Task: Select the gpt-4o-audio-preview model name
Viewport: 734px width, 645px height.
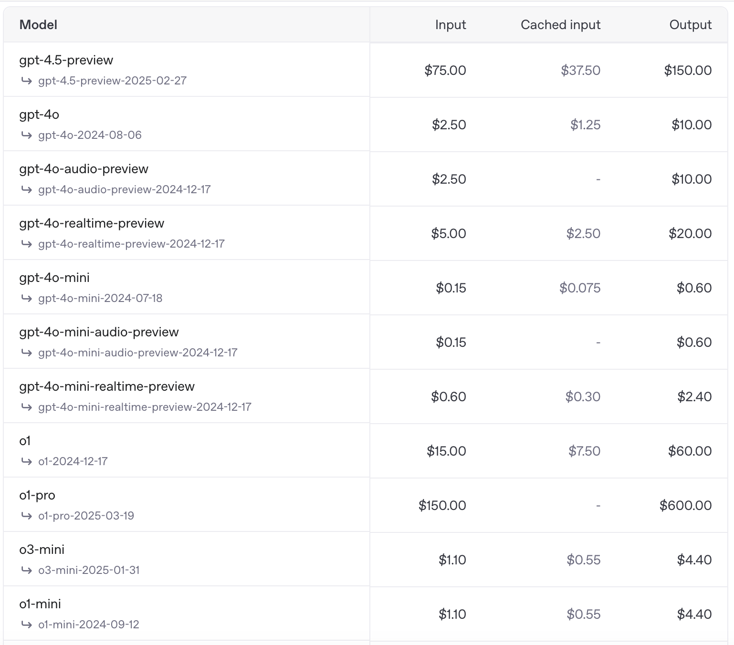Action: [84, 169]
